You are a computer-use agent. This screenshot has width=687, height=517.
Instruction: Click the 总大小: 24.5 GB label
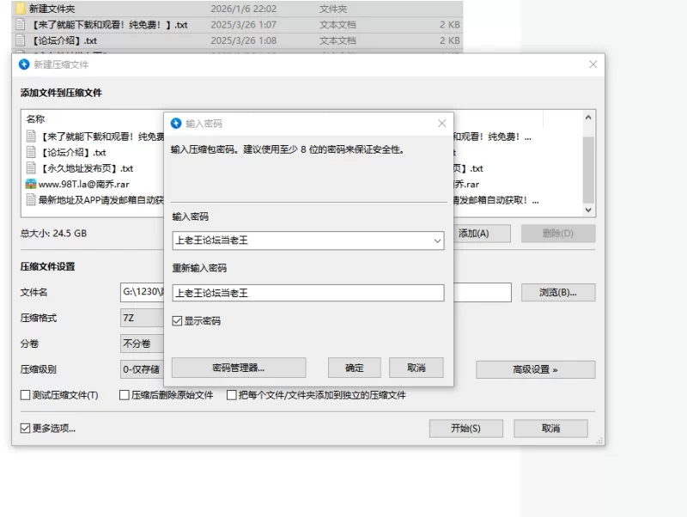(x=53, y=233)
